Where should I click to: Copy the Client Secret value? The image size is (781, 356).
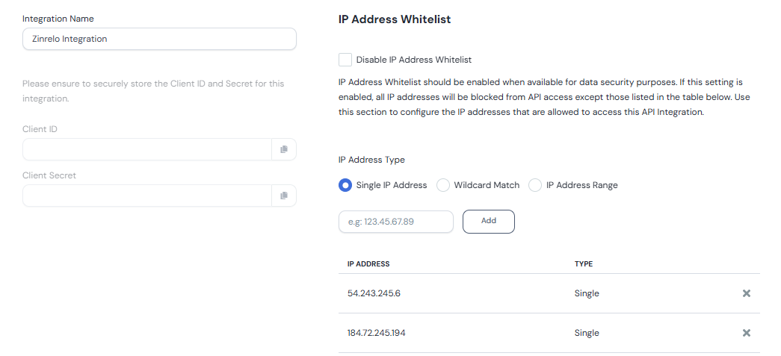[x=284, y=196]
